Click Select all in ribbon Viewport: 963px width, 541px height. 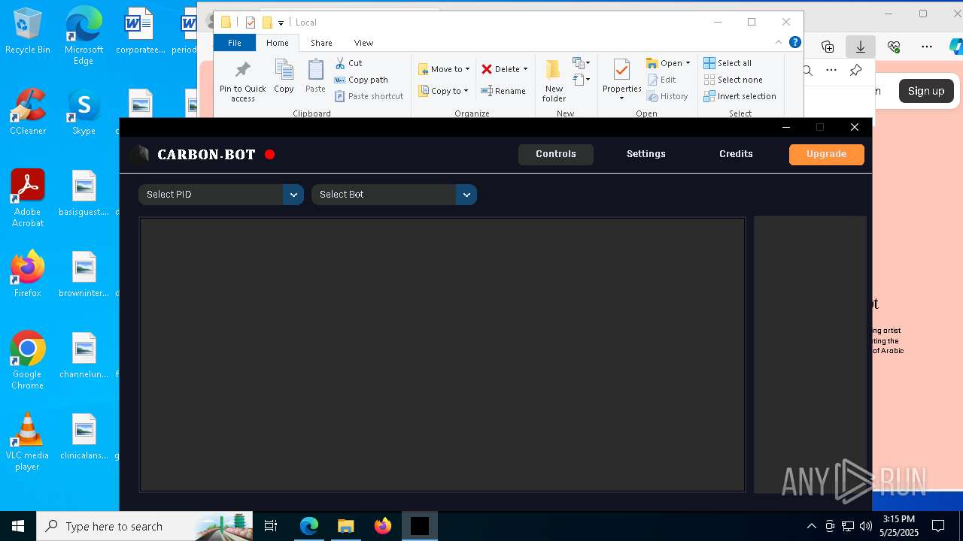(x=728, y=63)
